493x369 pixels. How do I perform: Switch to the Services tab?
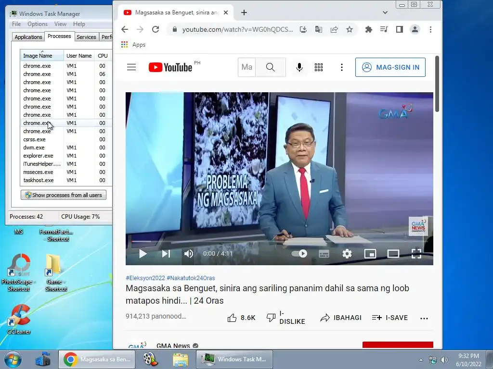click(86, 37)
